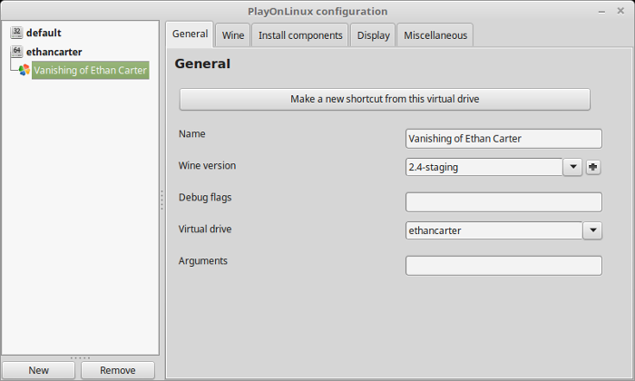Click the Debug flags label

point(205,197)
